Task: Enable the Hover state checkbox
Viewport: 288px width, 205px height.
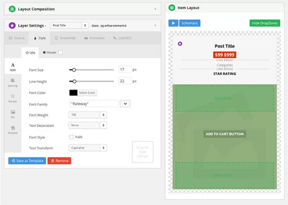Action: pos(60,52)
